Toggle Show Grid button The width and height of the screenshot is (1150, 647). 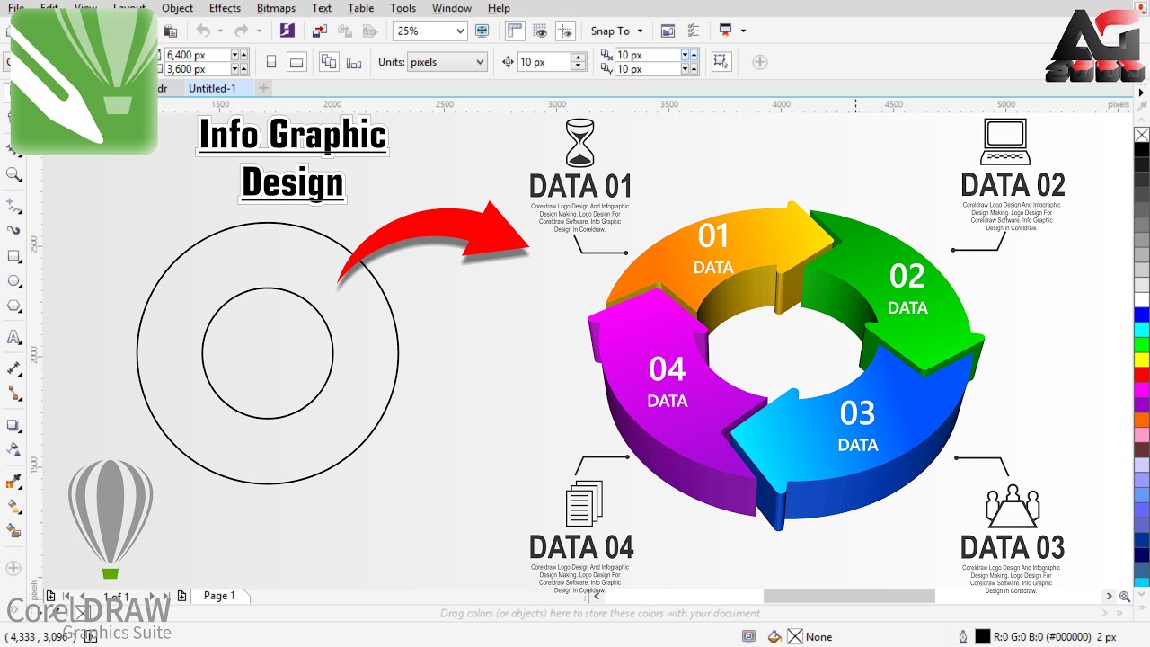point(540,31)
